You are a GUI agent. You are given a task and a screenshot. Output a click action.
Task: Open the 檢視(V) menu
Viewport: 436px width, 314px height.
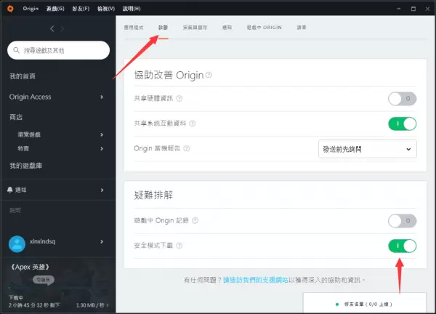[x=106, y=9]
